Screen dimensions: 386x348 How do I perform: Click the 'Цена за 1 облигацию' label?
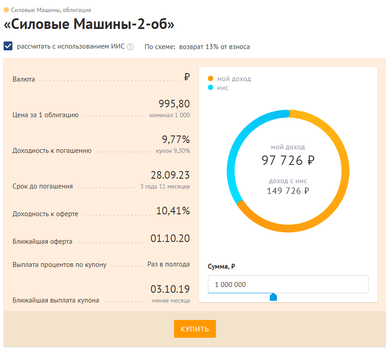[45, 115]
